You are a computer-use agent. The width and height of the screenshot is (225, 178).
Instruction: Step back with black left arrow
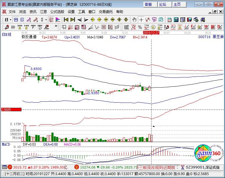coord(79,20)
